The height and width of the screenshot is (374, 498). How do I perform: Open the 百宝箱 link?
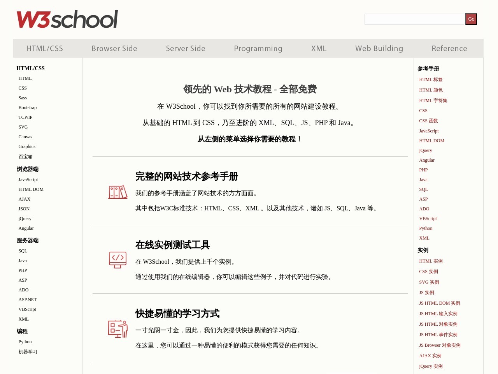[26, 157]
